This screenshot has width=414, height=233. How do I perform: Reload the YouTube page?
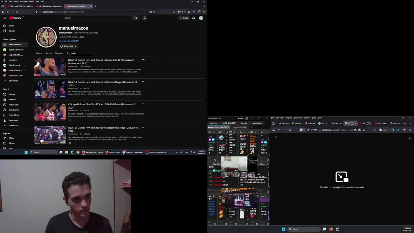point(17,12)
